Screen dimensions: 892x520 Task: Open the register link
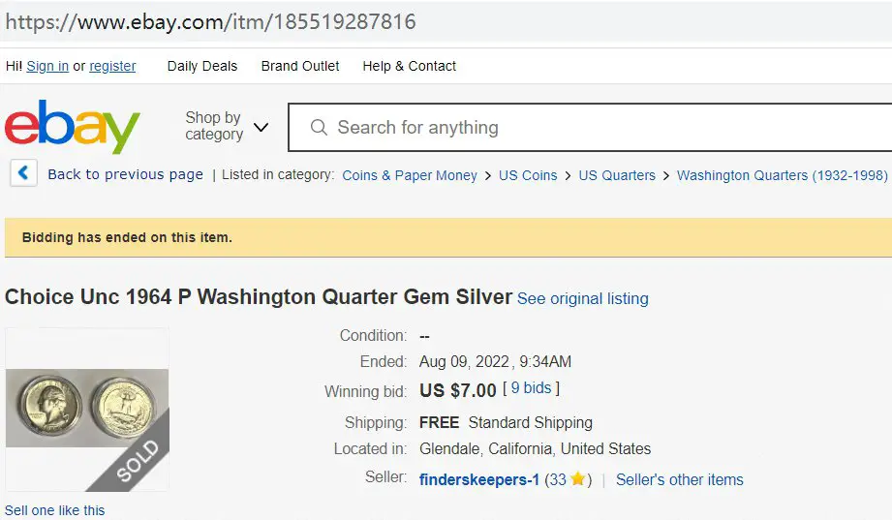[112, 66]
